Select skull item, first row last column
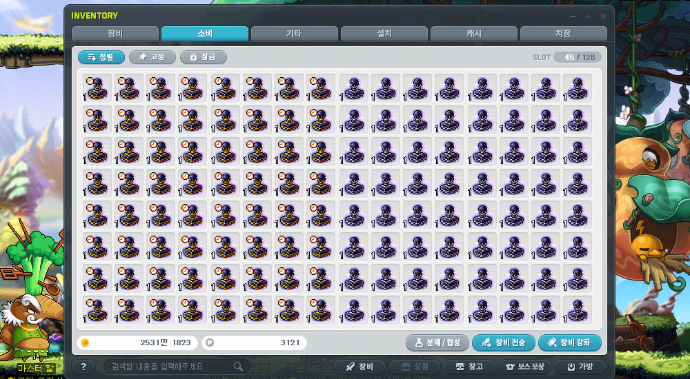 click(x=578, y=88)
